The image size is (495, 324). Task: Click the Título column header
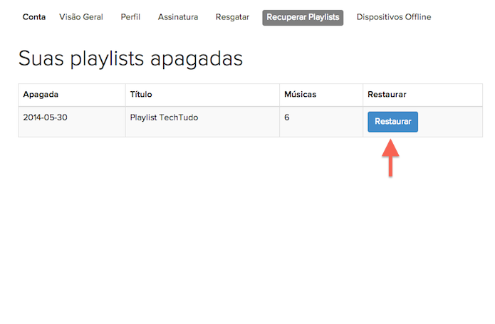[141, 94]
